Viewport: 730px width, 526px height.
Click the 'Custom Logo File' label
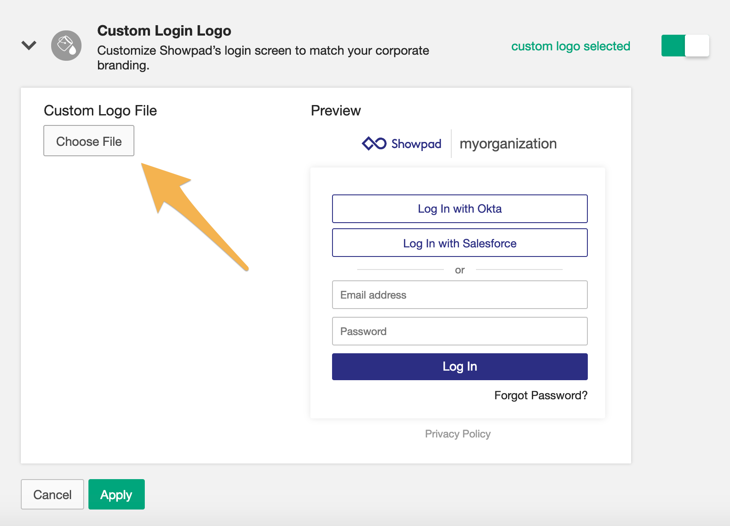[x=100, y=111]
